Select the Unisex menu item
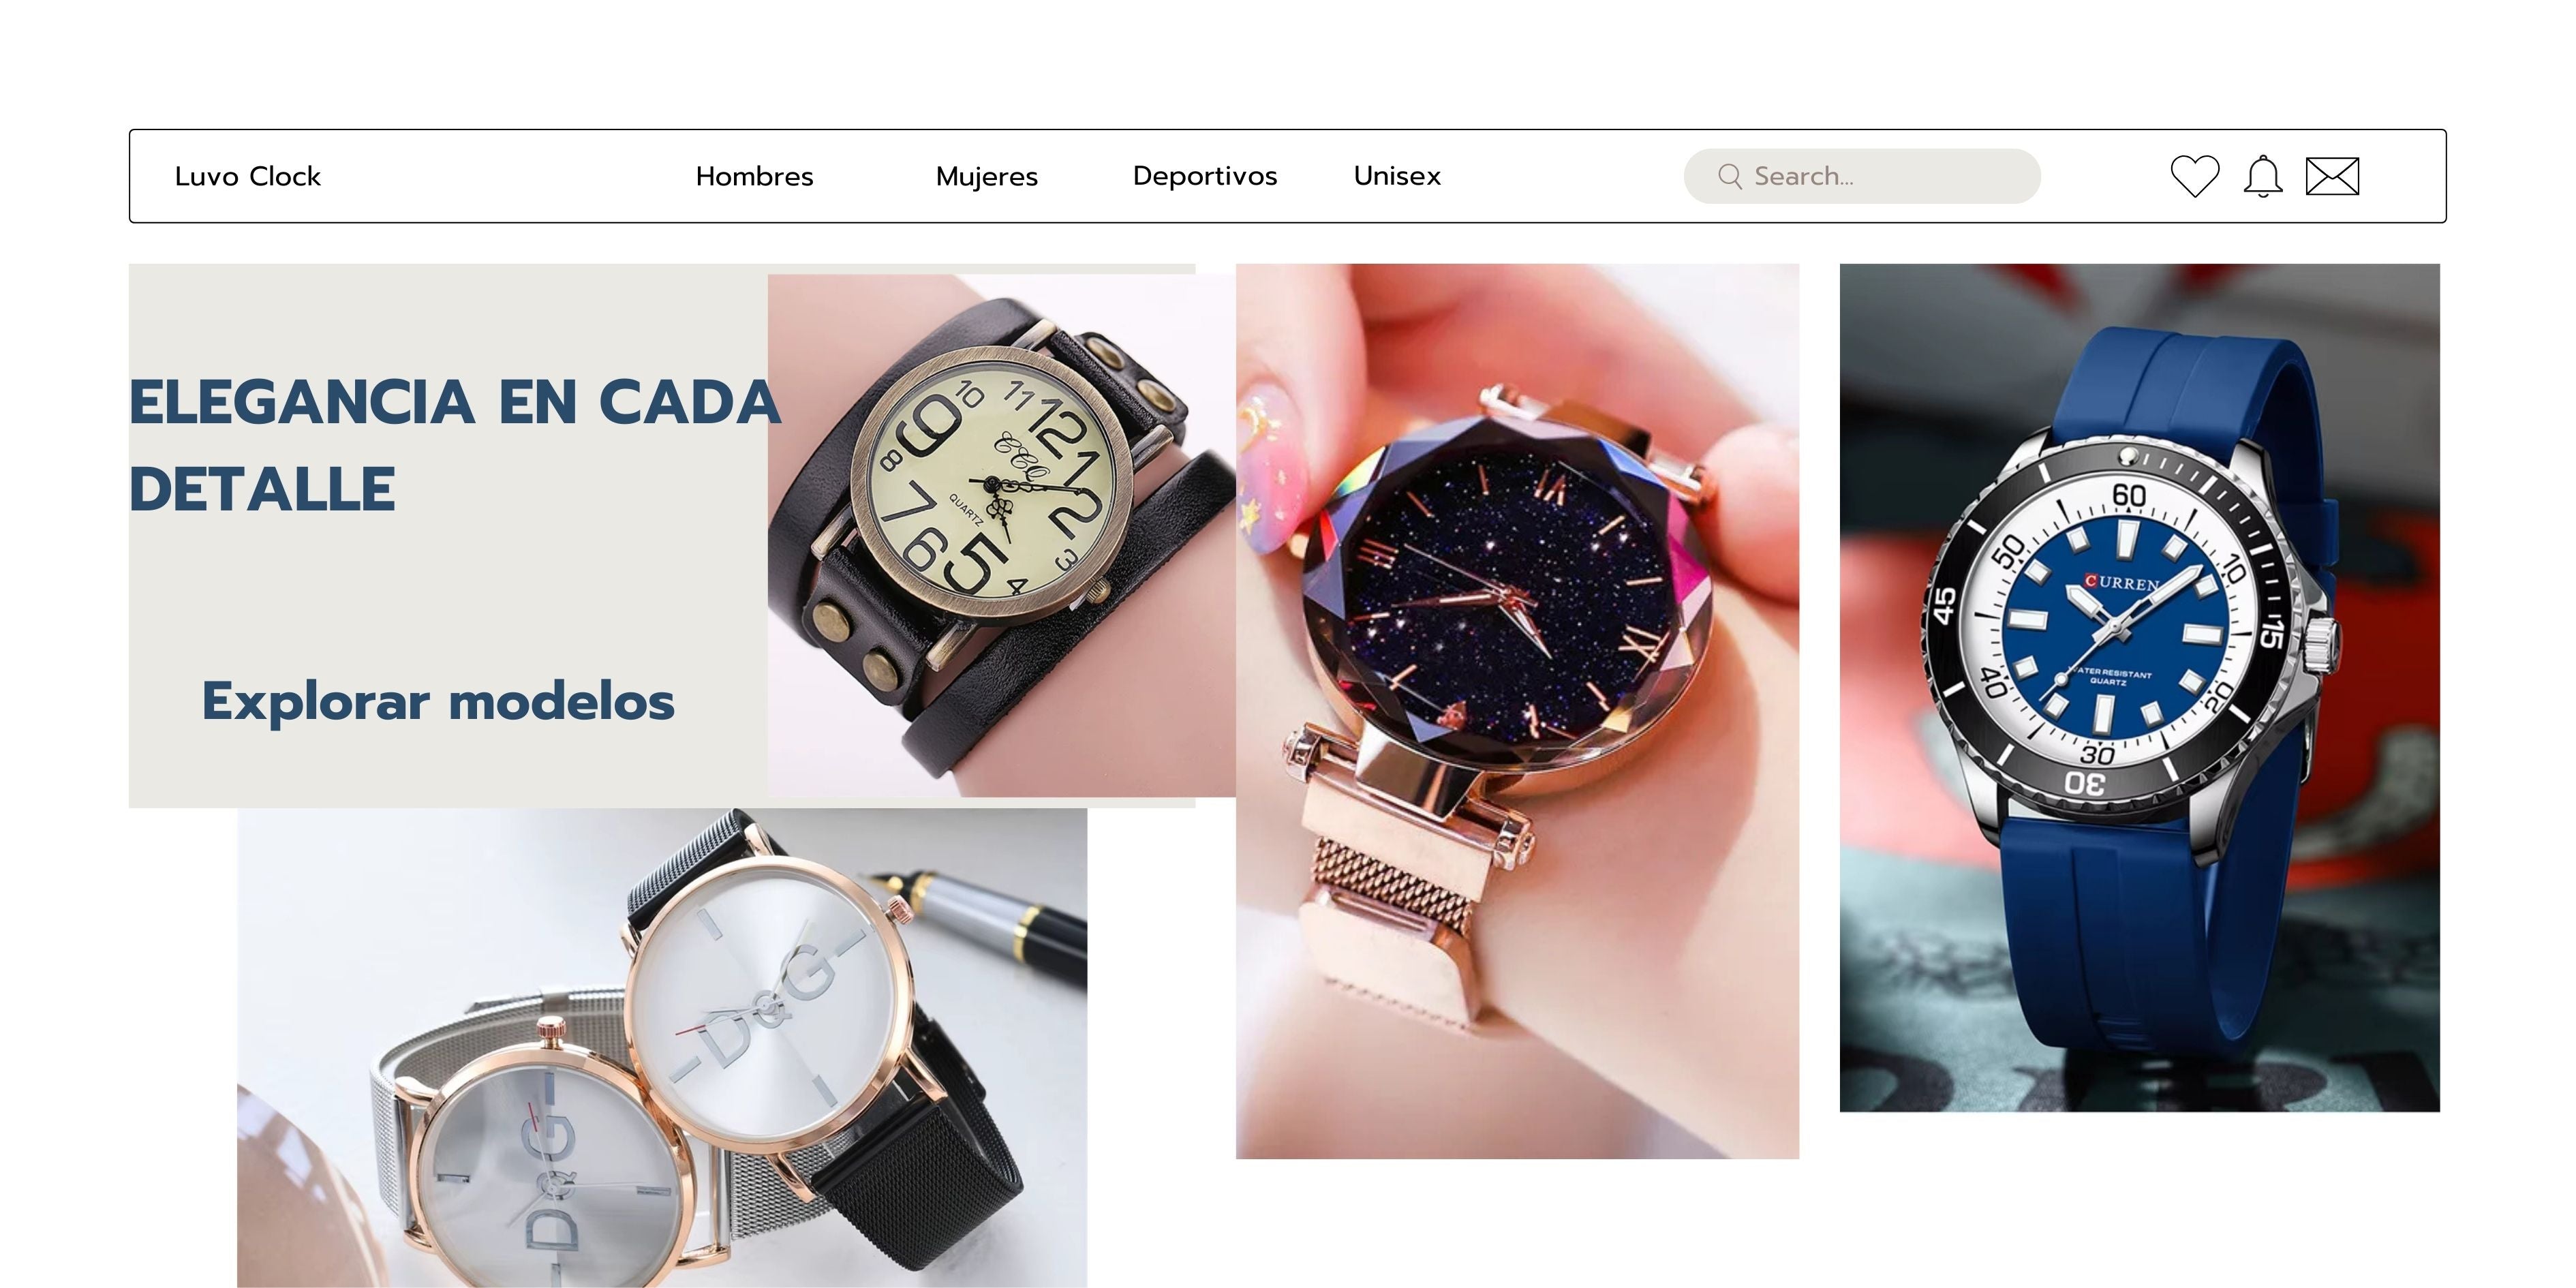The height and width of the screenshot is (1288, 2576). click(x=1397, y=176)
